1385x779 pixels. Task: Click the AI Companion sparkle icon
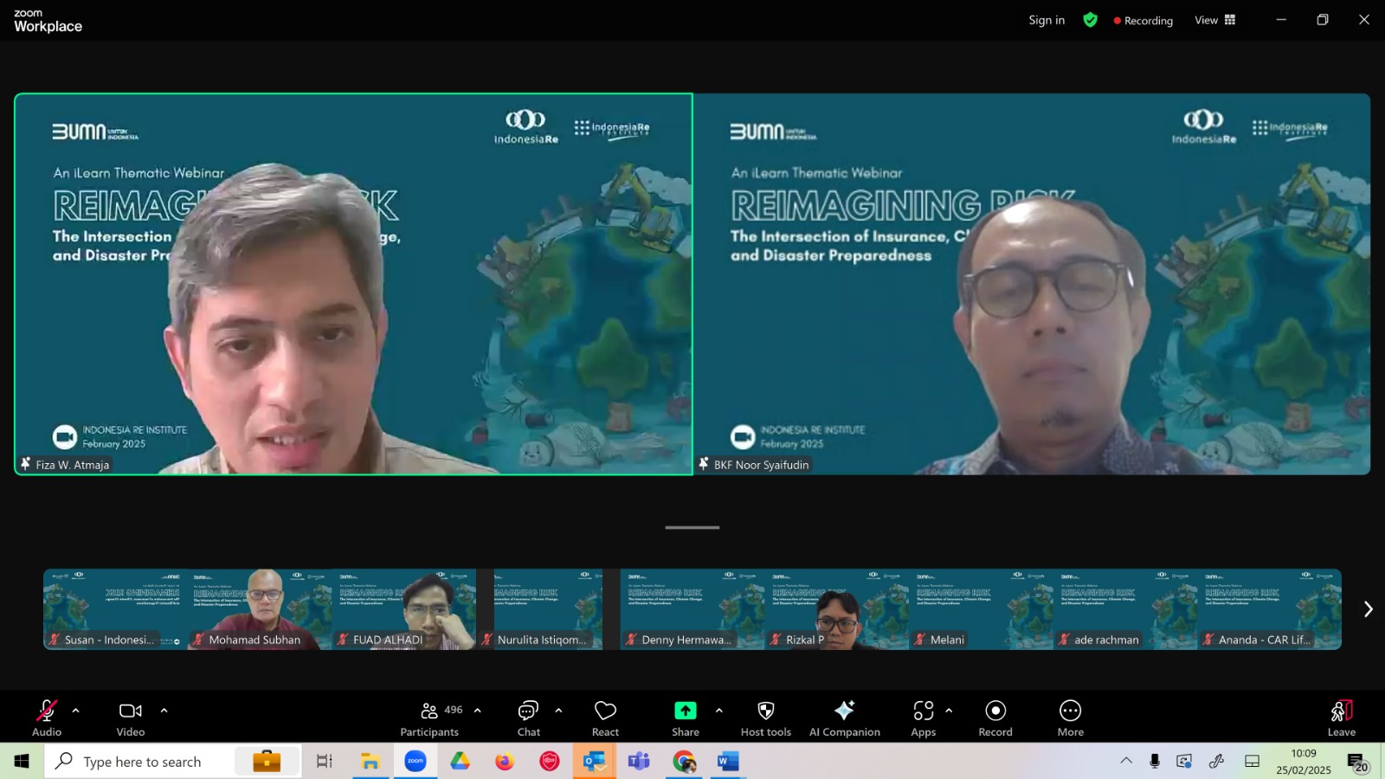(844, 710)
